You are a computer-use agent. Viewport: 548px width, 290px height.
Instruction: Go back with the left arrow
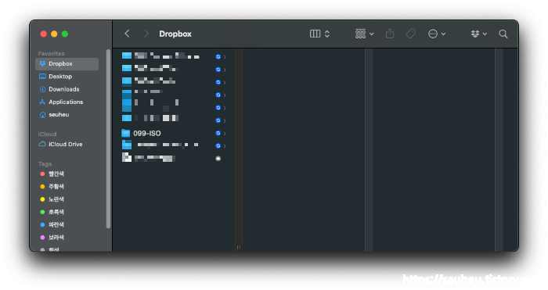127,34
